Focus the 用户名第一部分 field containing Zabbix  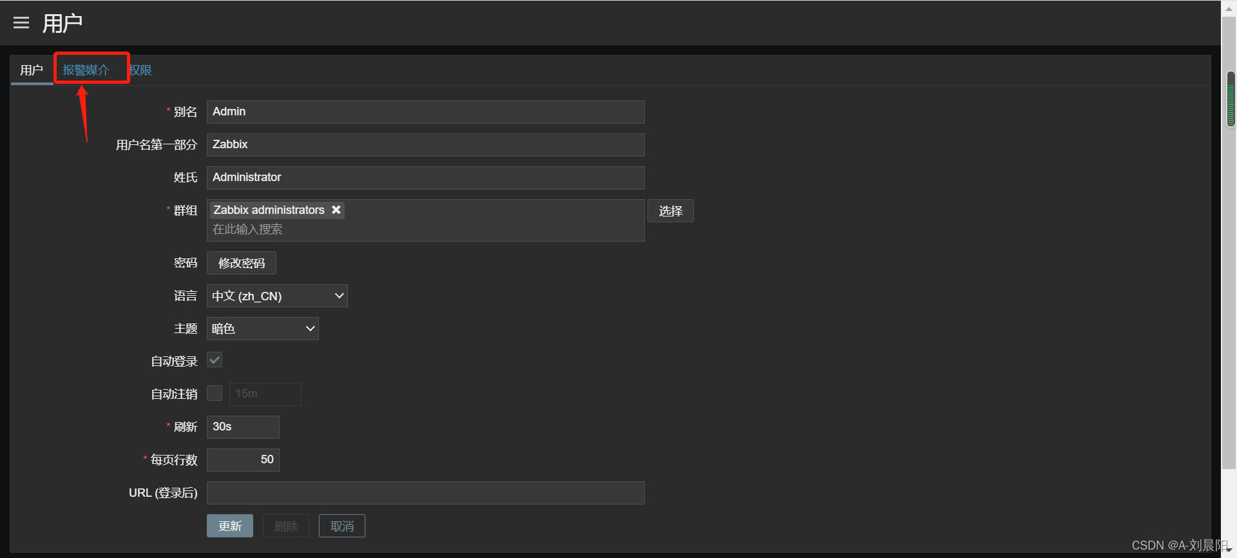[425, 144]
